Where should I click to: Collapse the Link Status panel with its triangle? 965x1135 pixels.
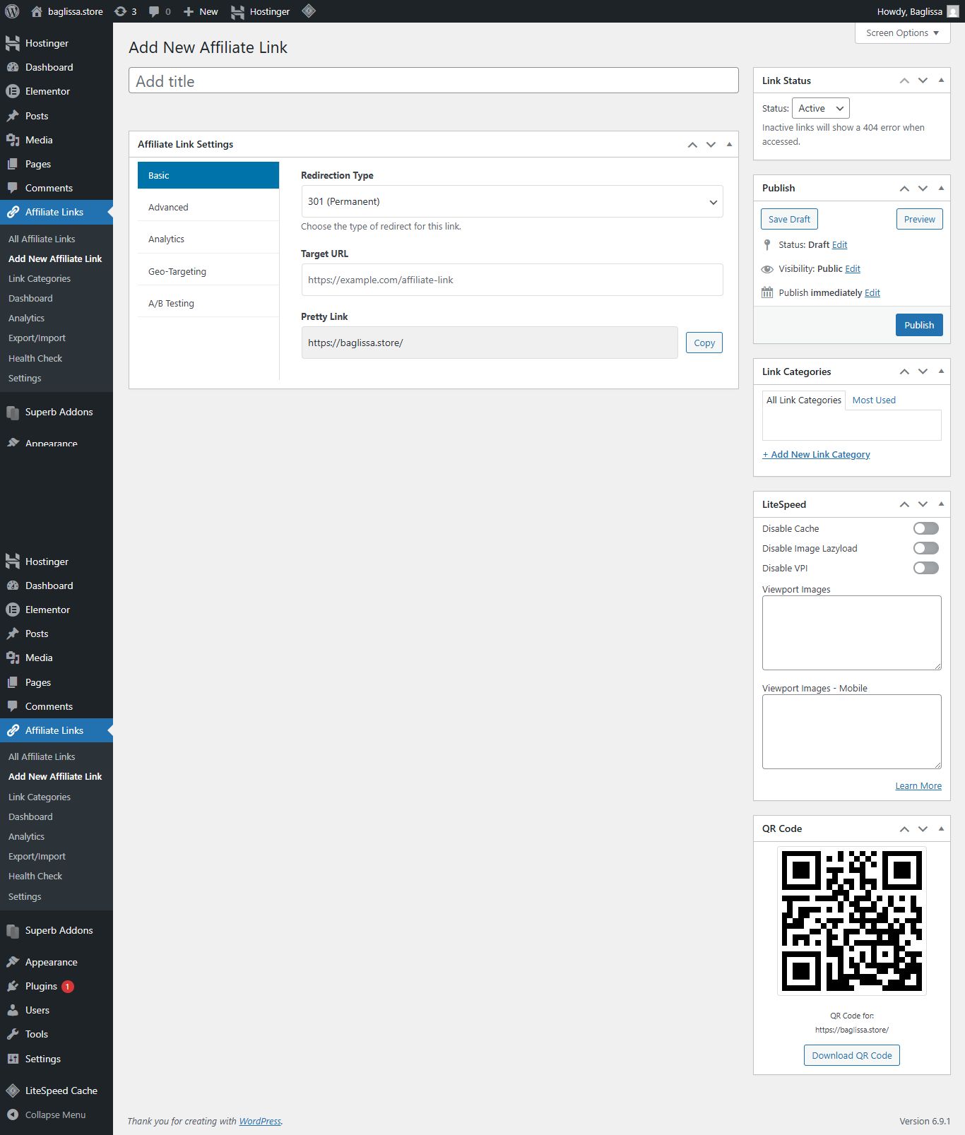[x=941, y=81]
